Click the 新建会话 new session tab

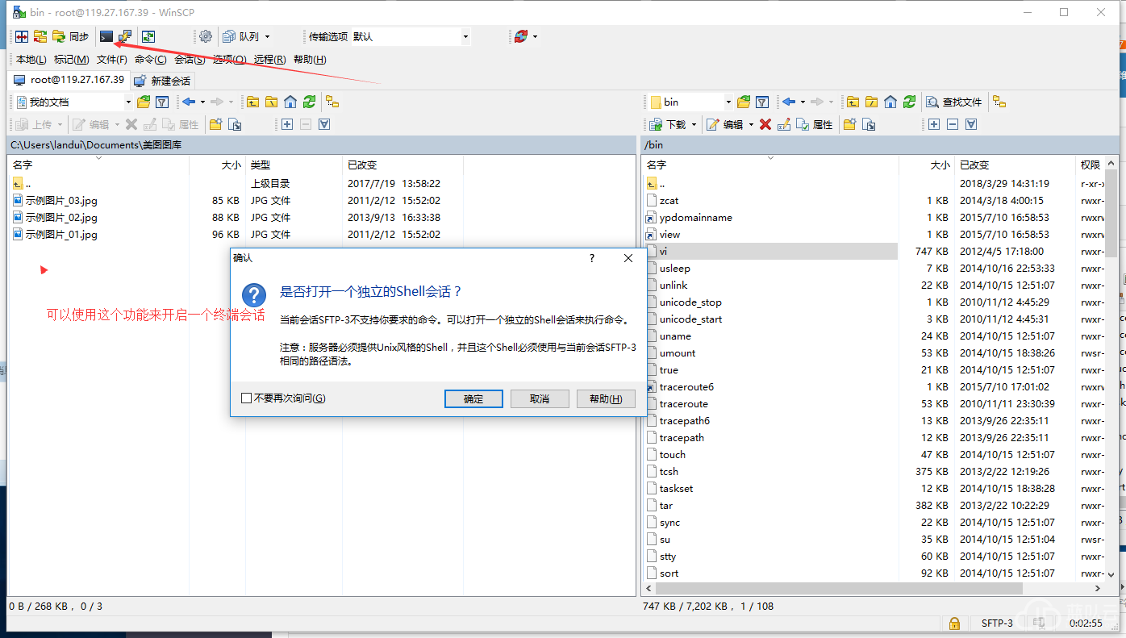(x=162, y=81)
